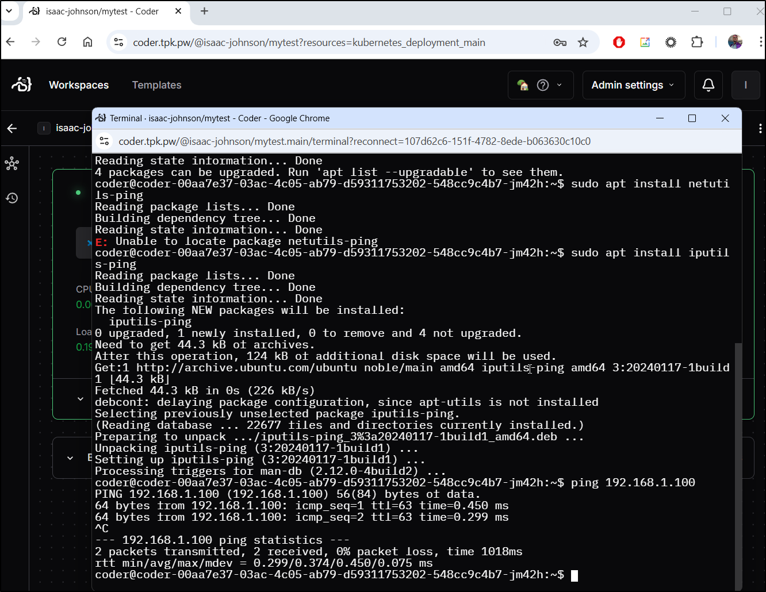Image resolution: width=766 pixels, height=592 pixels.
Task: Maximize the terminal popup window
Action: point(692,118)
